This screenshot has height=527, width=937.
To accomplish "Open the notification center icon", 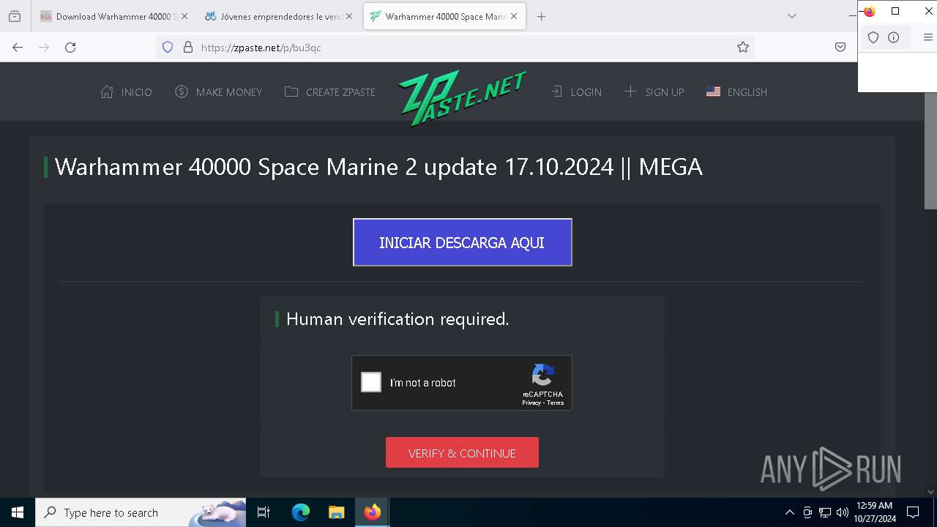I will pos(913,512).
